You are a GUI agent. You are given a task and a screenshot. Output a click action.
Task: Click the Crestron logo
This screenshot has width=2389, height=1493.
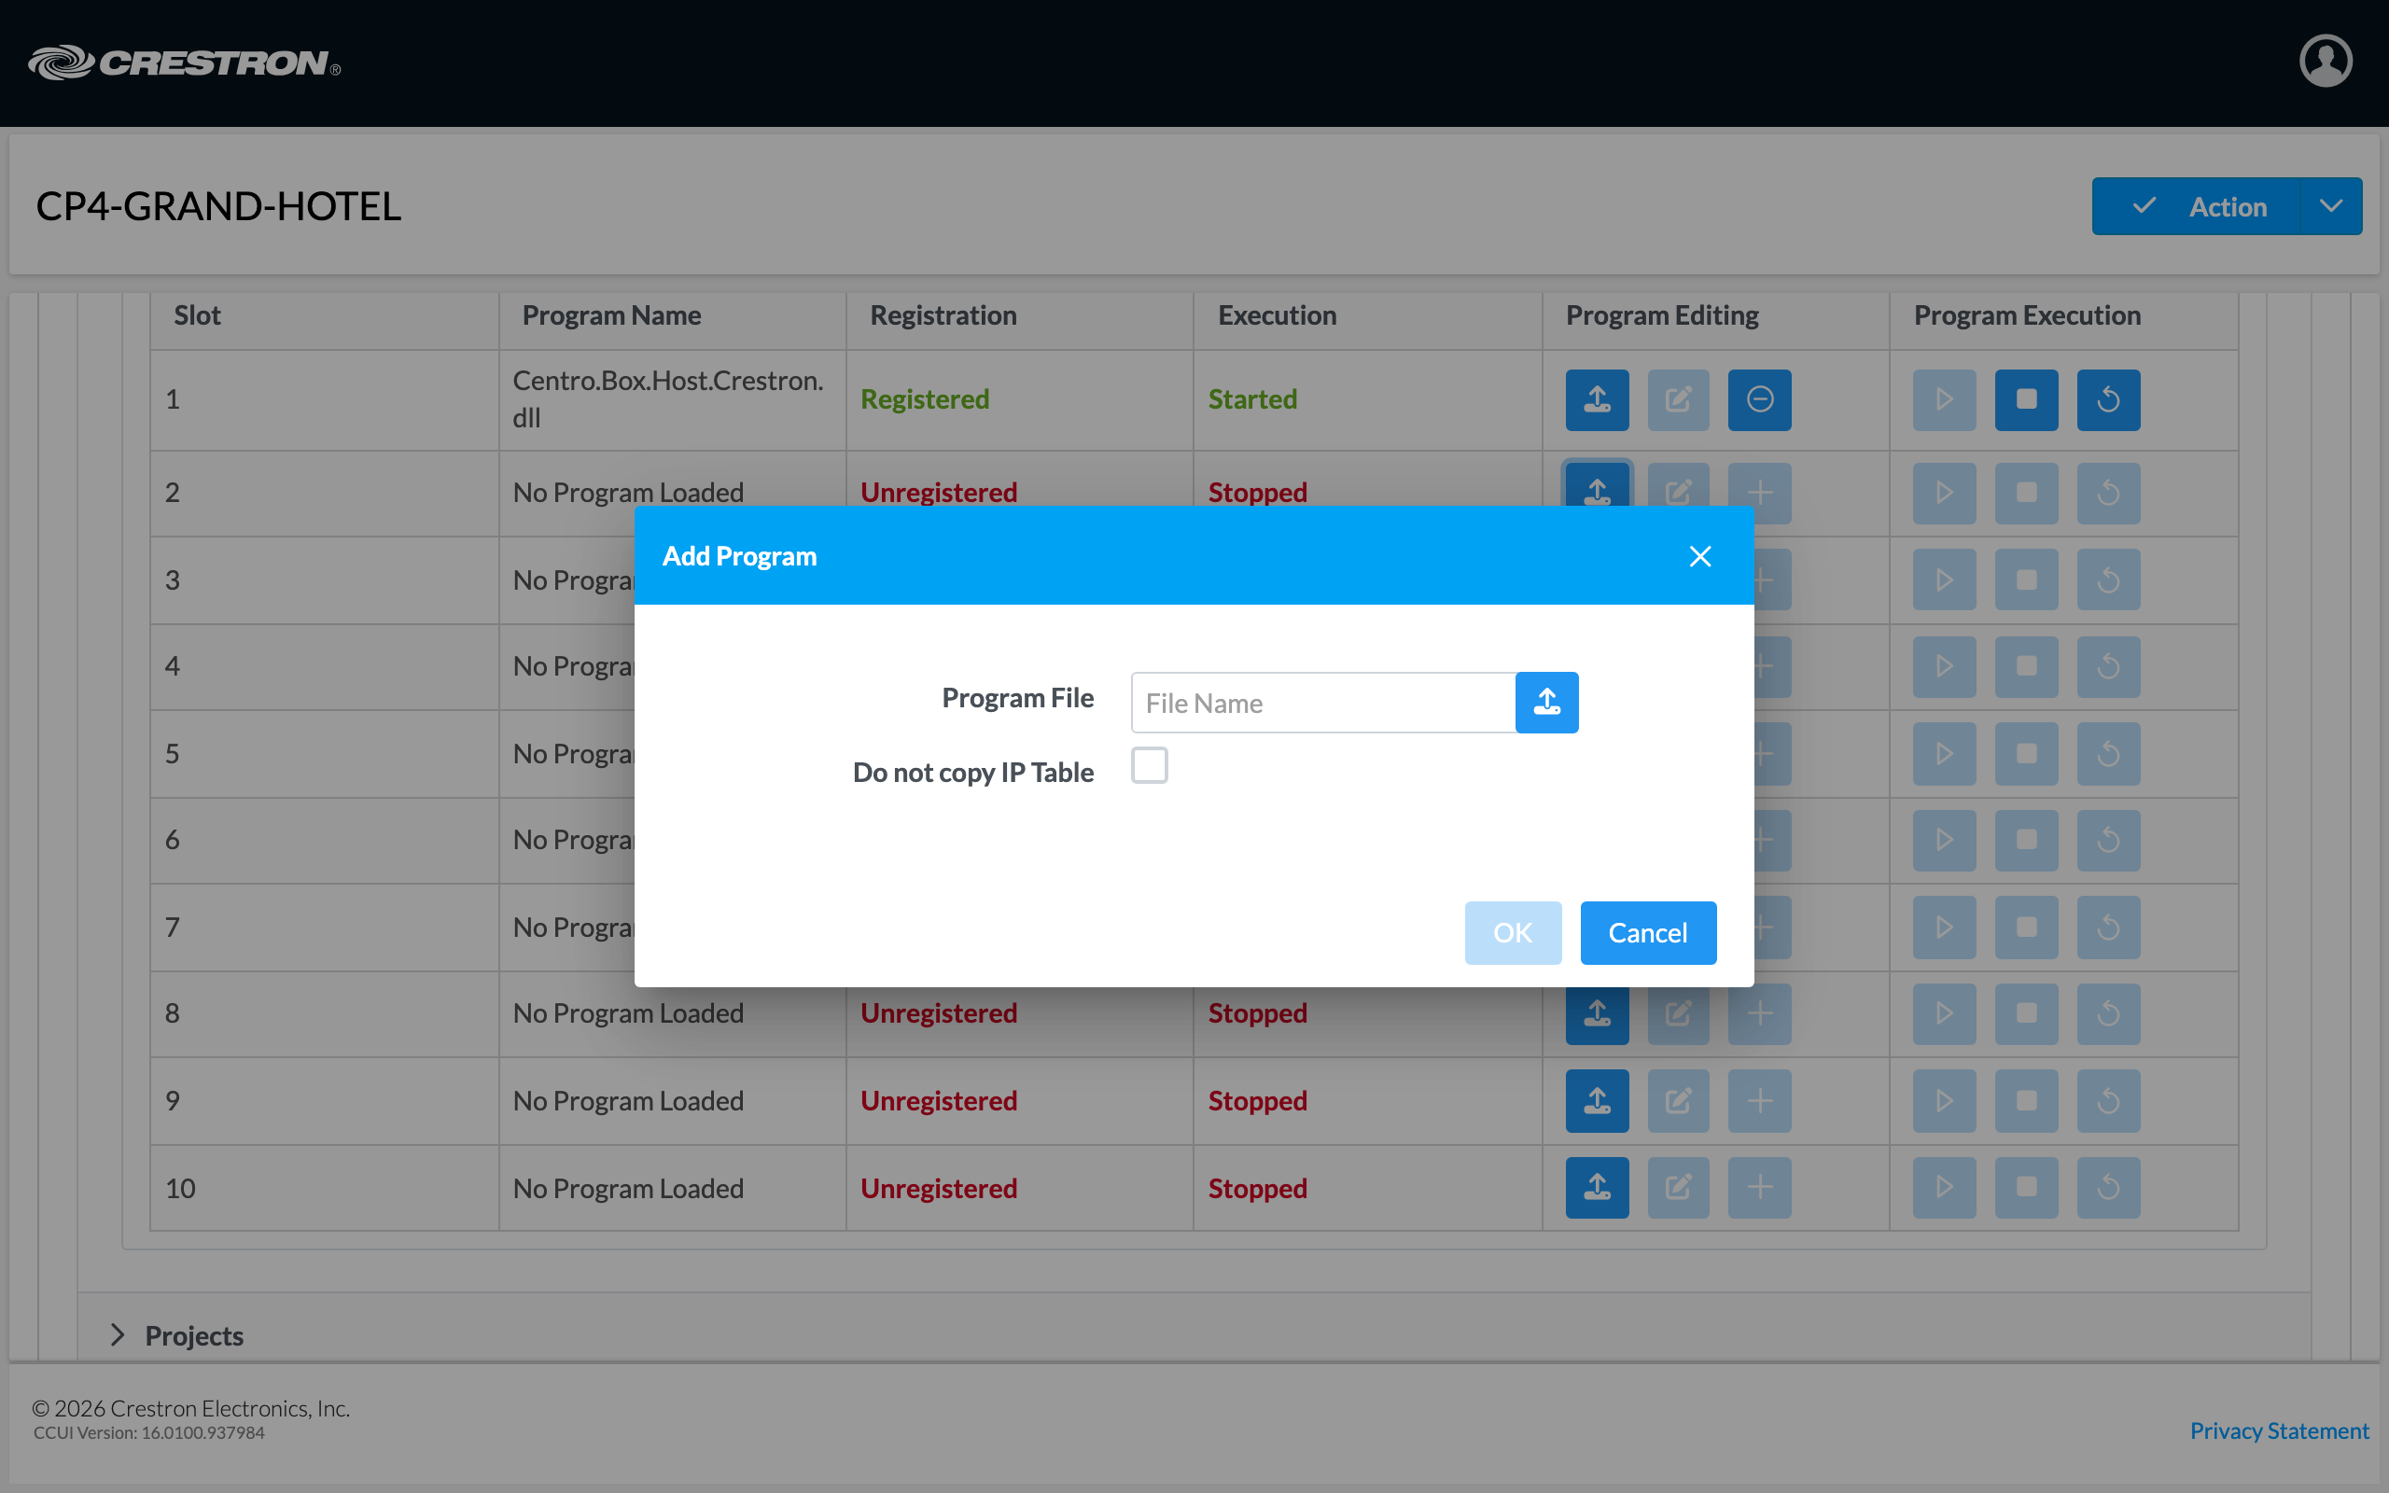pos(185,63)
